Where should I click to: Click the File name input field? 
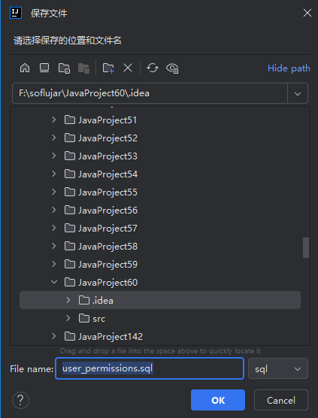point(150,368)
